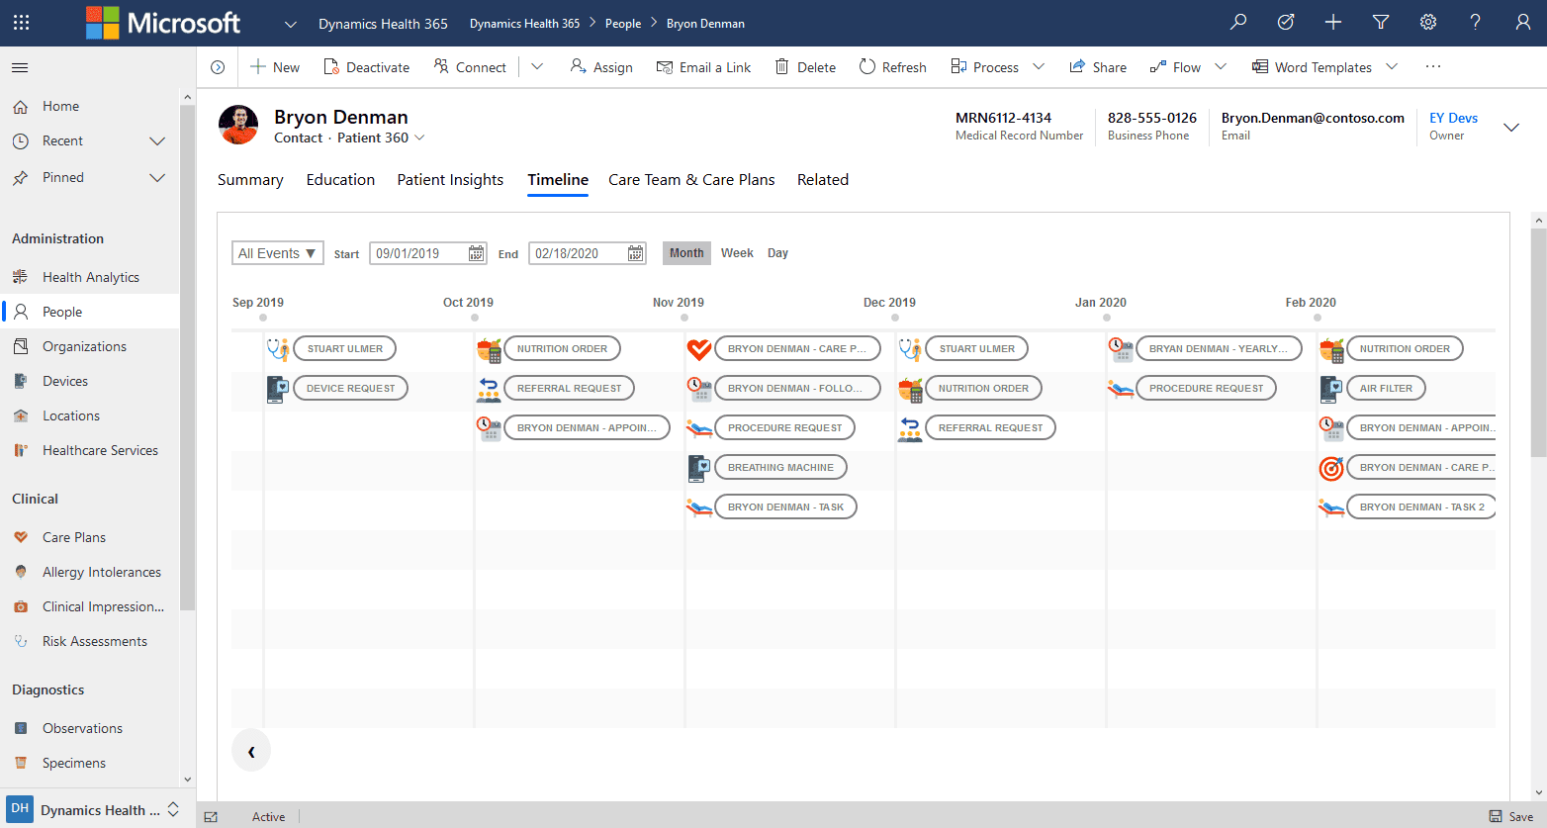The width and height of the screenshot is (1547, 828).
Task: Click the appointment icon beside Bryan Denman - Yearly
Action: point(1121,349)
